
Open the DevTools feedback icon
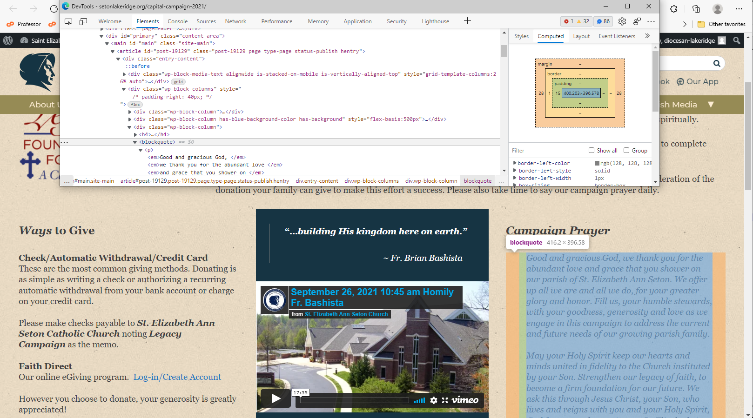pos(637,21)
